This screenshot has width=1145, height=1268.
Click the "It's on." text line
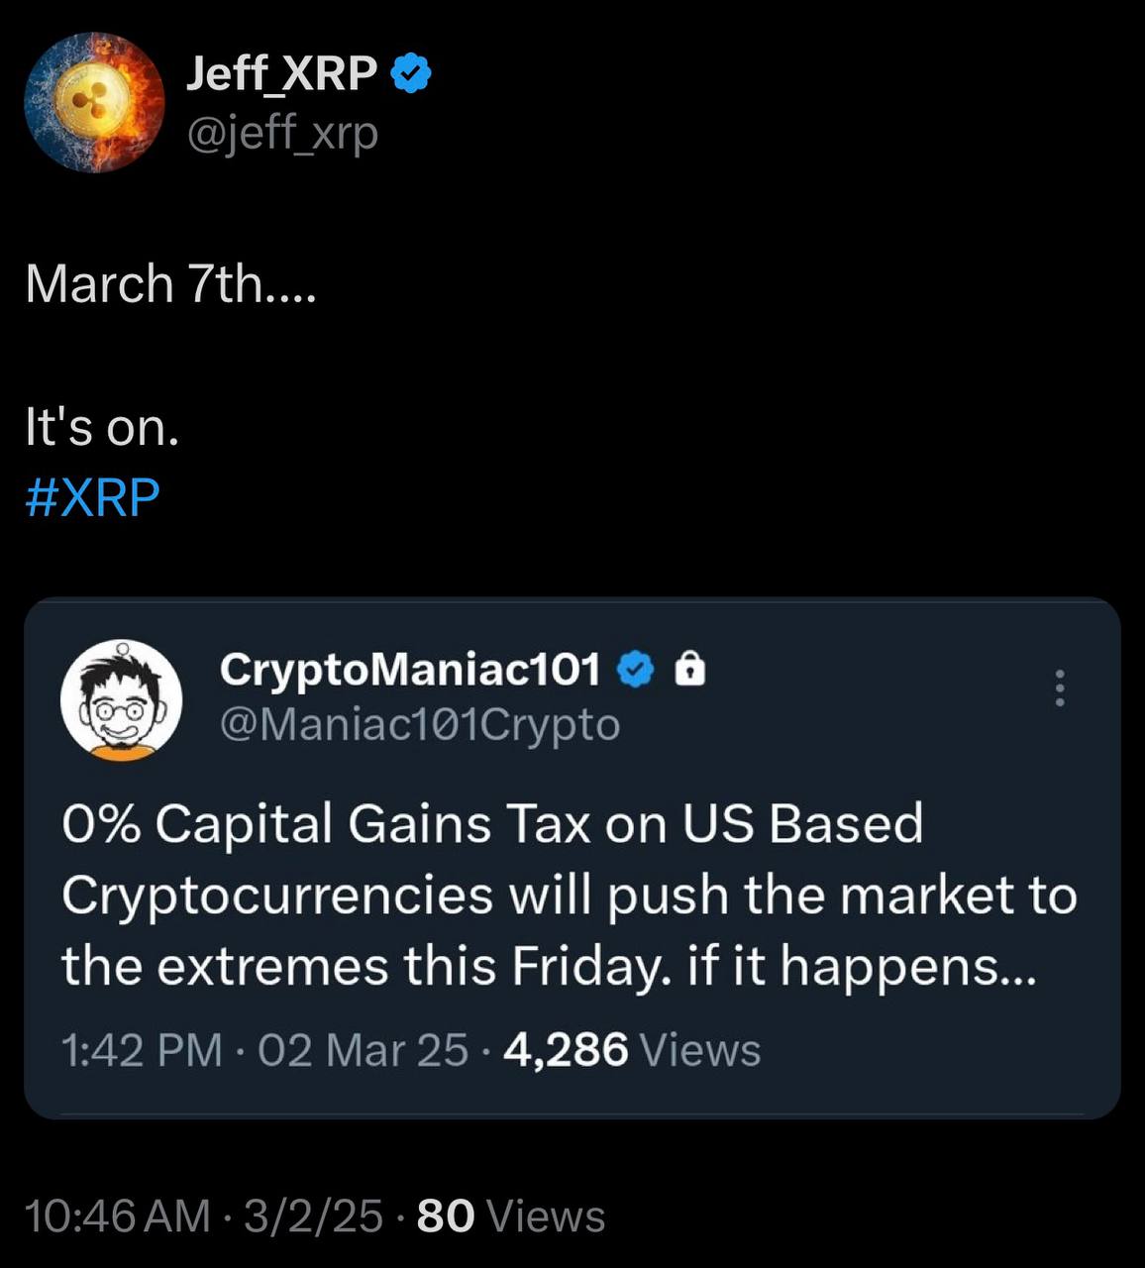click(x=102, y=428)
